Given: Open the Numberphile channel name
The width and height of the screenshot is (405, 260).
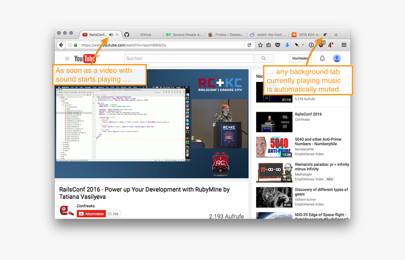Looking at the screenshot, I should click(305, 149).
